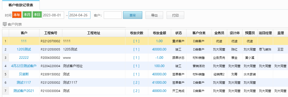Select the 本年 time filter

coord(17,15)
